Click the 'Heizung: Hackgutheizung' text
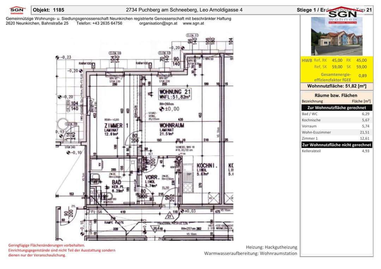Image resolution: width=381 pixels, height=269 pixels. point(271,247)
